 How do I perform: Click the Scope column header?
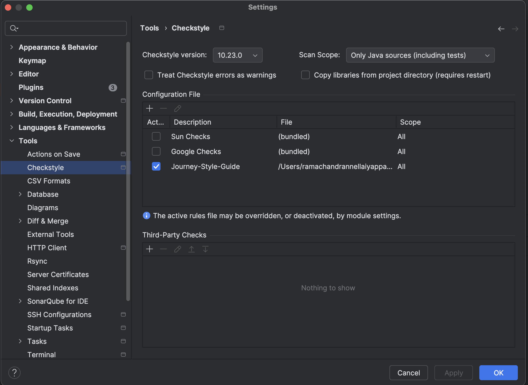[455, 122]
